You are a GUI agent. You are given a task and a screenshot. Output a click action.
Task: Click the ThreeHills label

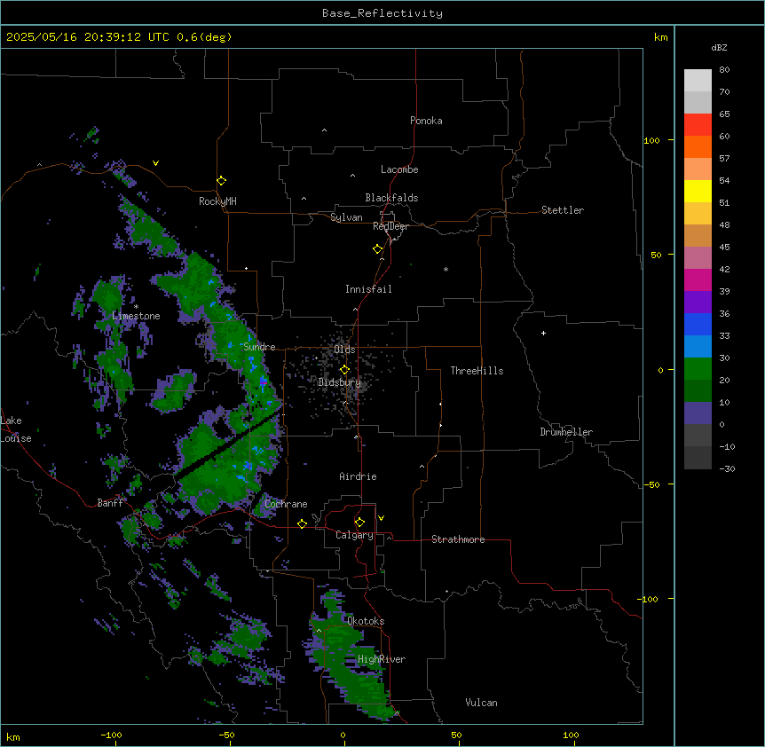point(477,371)
